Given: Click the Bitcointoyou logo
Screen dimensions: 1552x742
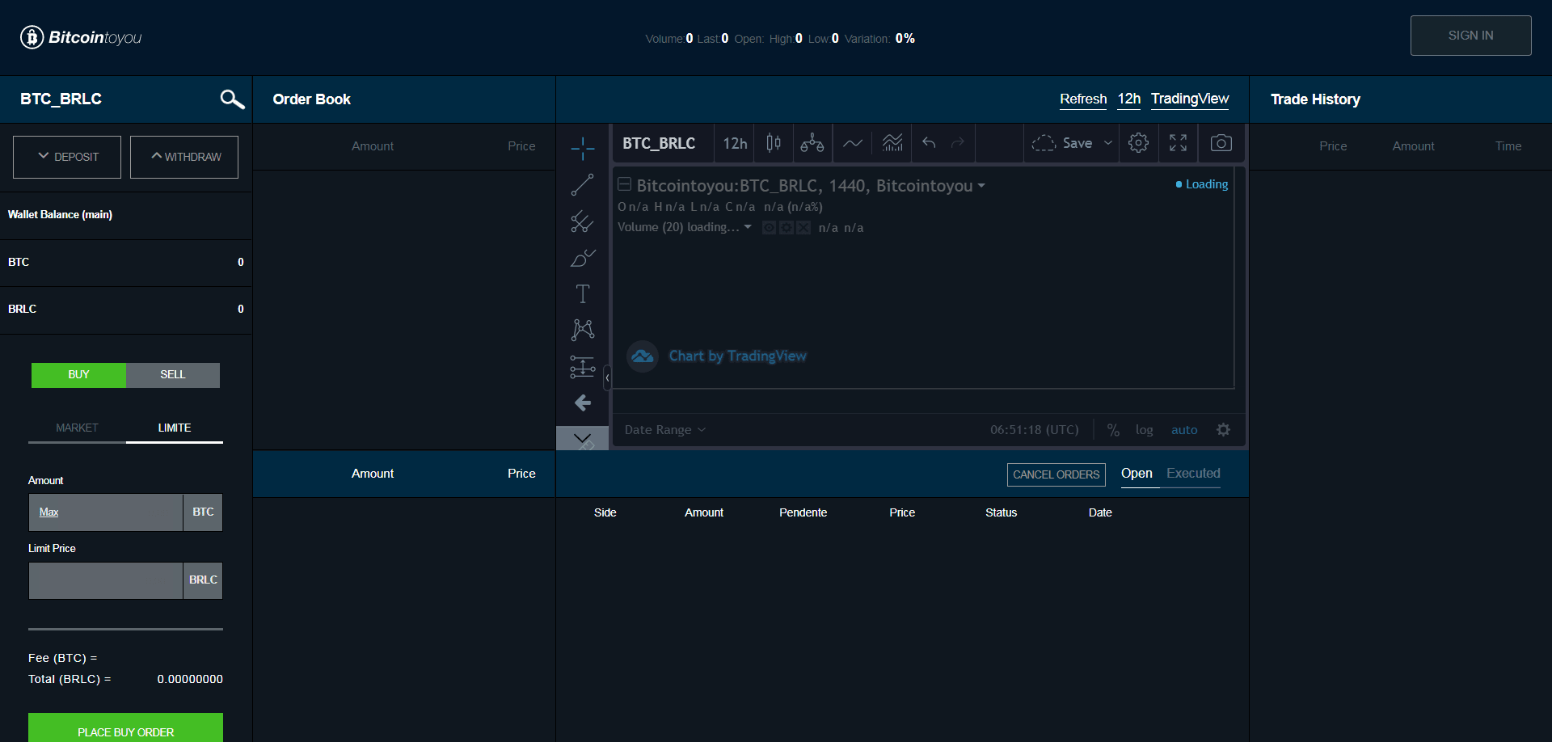Looking at the screenshot, I should [81, 37].
